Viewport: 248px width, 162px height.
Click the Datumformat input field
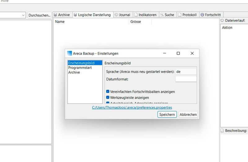pyautogui.click(x=186, y=79)
